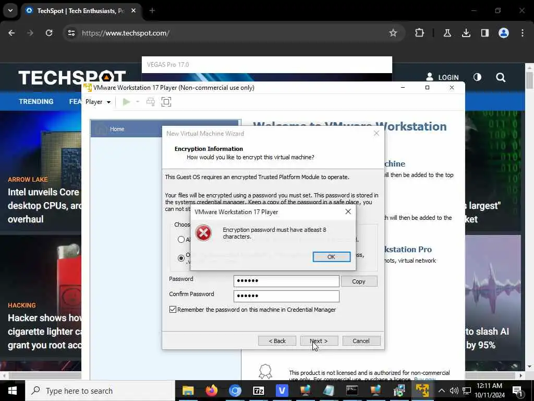Screen dimensions: 534x401
Task: Click the send Ctrl+Alt+Del toolbar icon
Action: coord(151,102)
